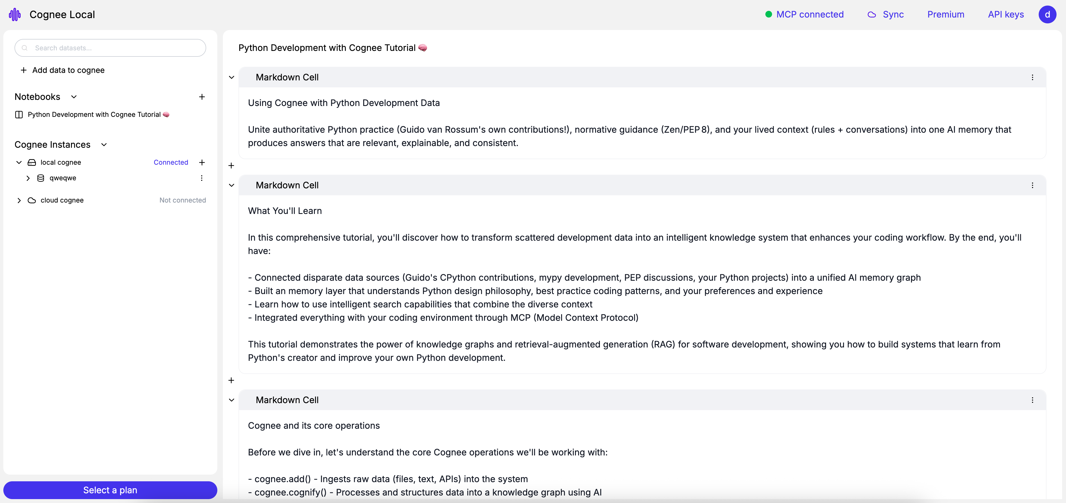Expand the cloud cognee instance tree
The image size is (1066, 503).
19,201
